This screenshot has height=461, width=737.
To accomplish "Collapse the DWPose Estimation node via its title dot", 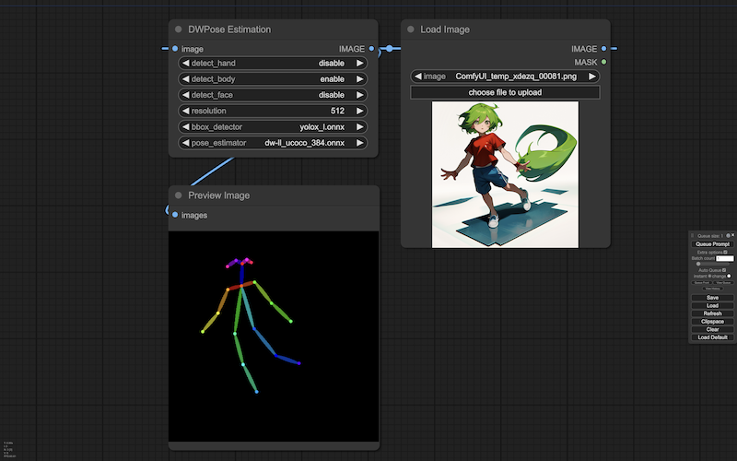I will [178, 30].
